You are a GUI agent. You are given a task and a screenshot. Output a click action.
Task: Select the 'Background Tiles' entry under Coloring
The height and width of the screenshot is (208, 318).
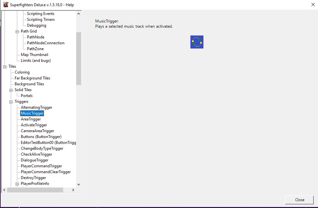[x=29, y=84]
